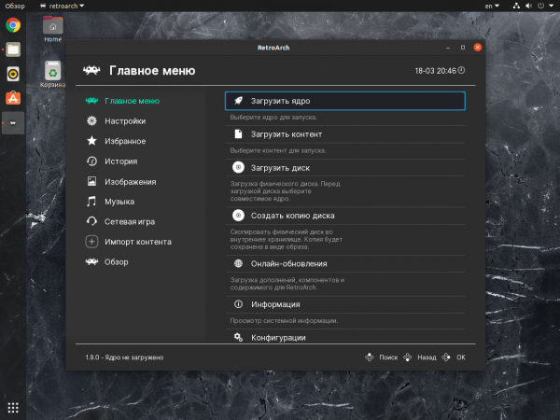This screenshot has width=560, height=420.
Task: Click the volume icon in the top bar
Action: coord(528,6)
